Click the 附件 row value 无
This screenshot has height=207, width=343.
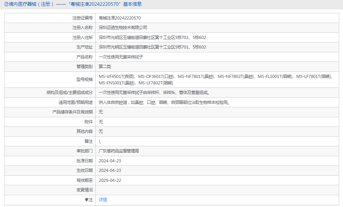point(101,122)
